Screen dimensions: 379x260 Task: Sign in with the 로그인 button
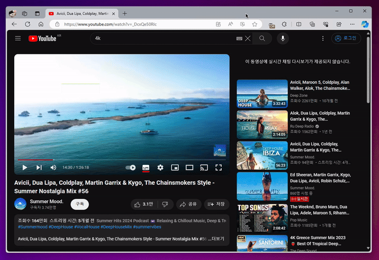[346, 38]
